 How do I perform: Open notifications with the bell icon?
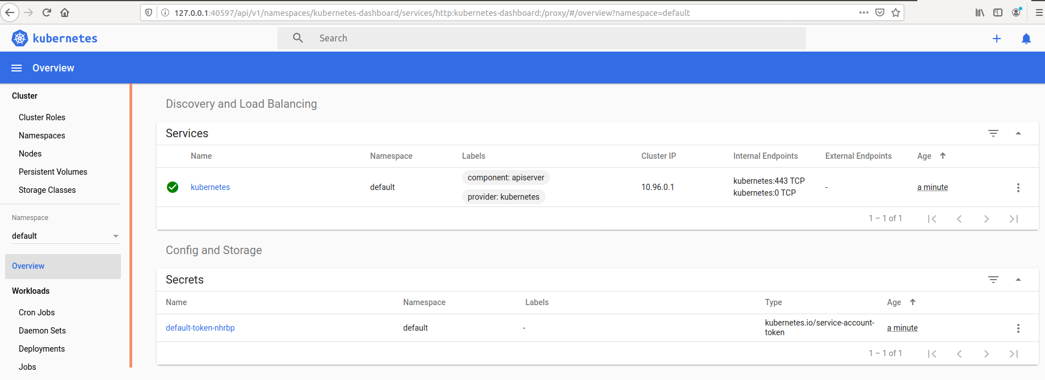[1026, 39]
